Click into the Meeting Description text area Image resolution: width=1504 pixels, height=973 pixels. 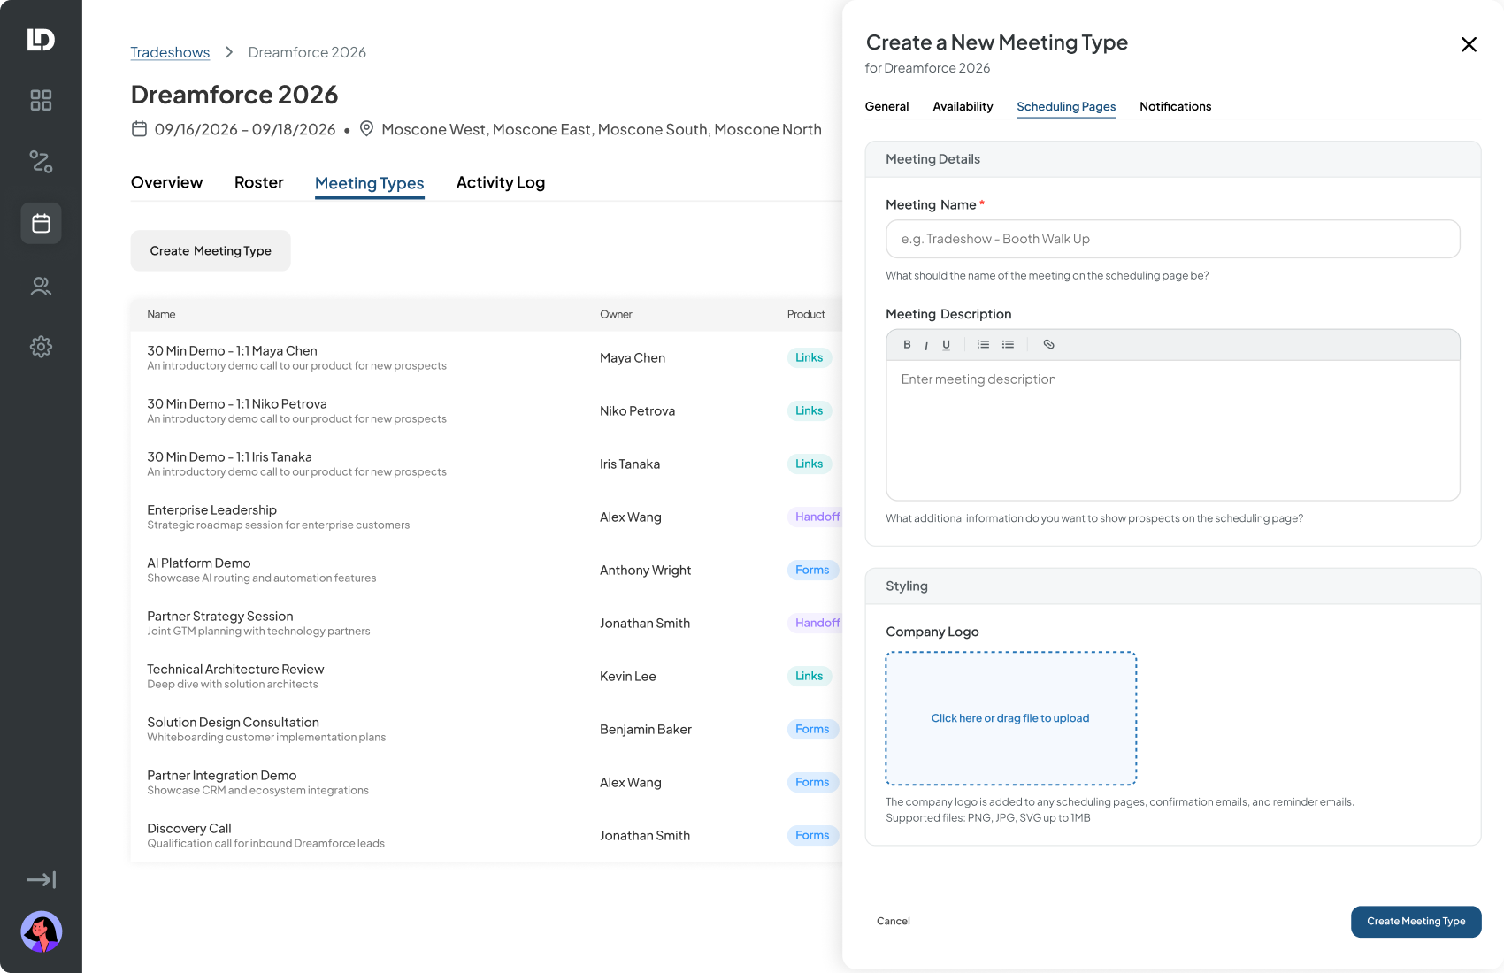coord(1172,430)
